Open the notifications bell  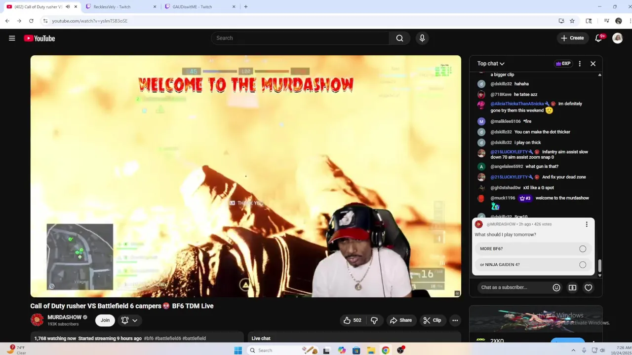(598, 38)
